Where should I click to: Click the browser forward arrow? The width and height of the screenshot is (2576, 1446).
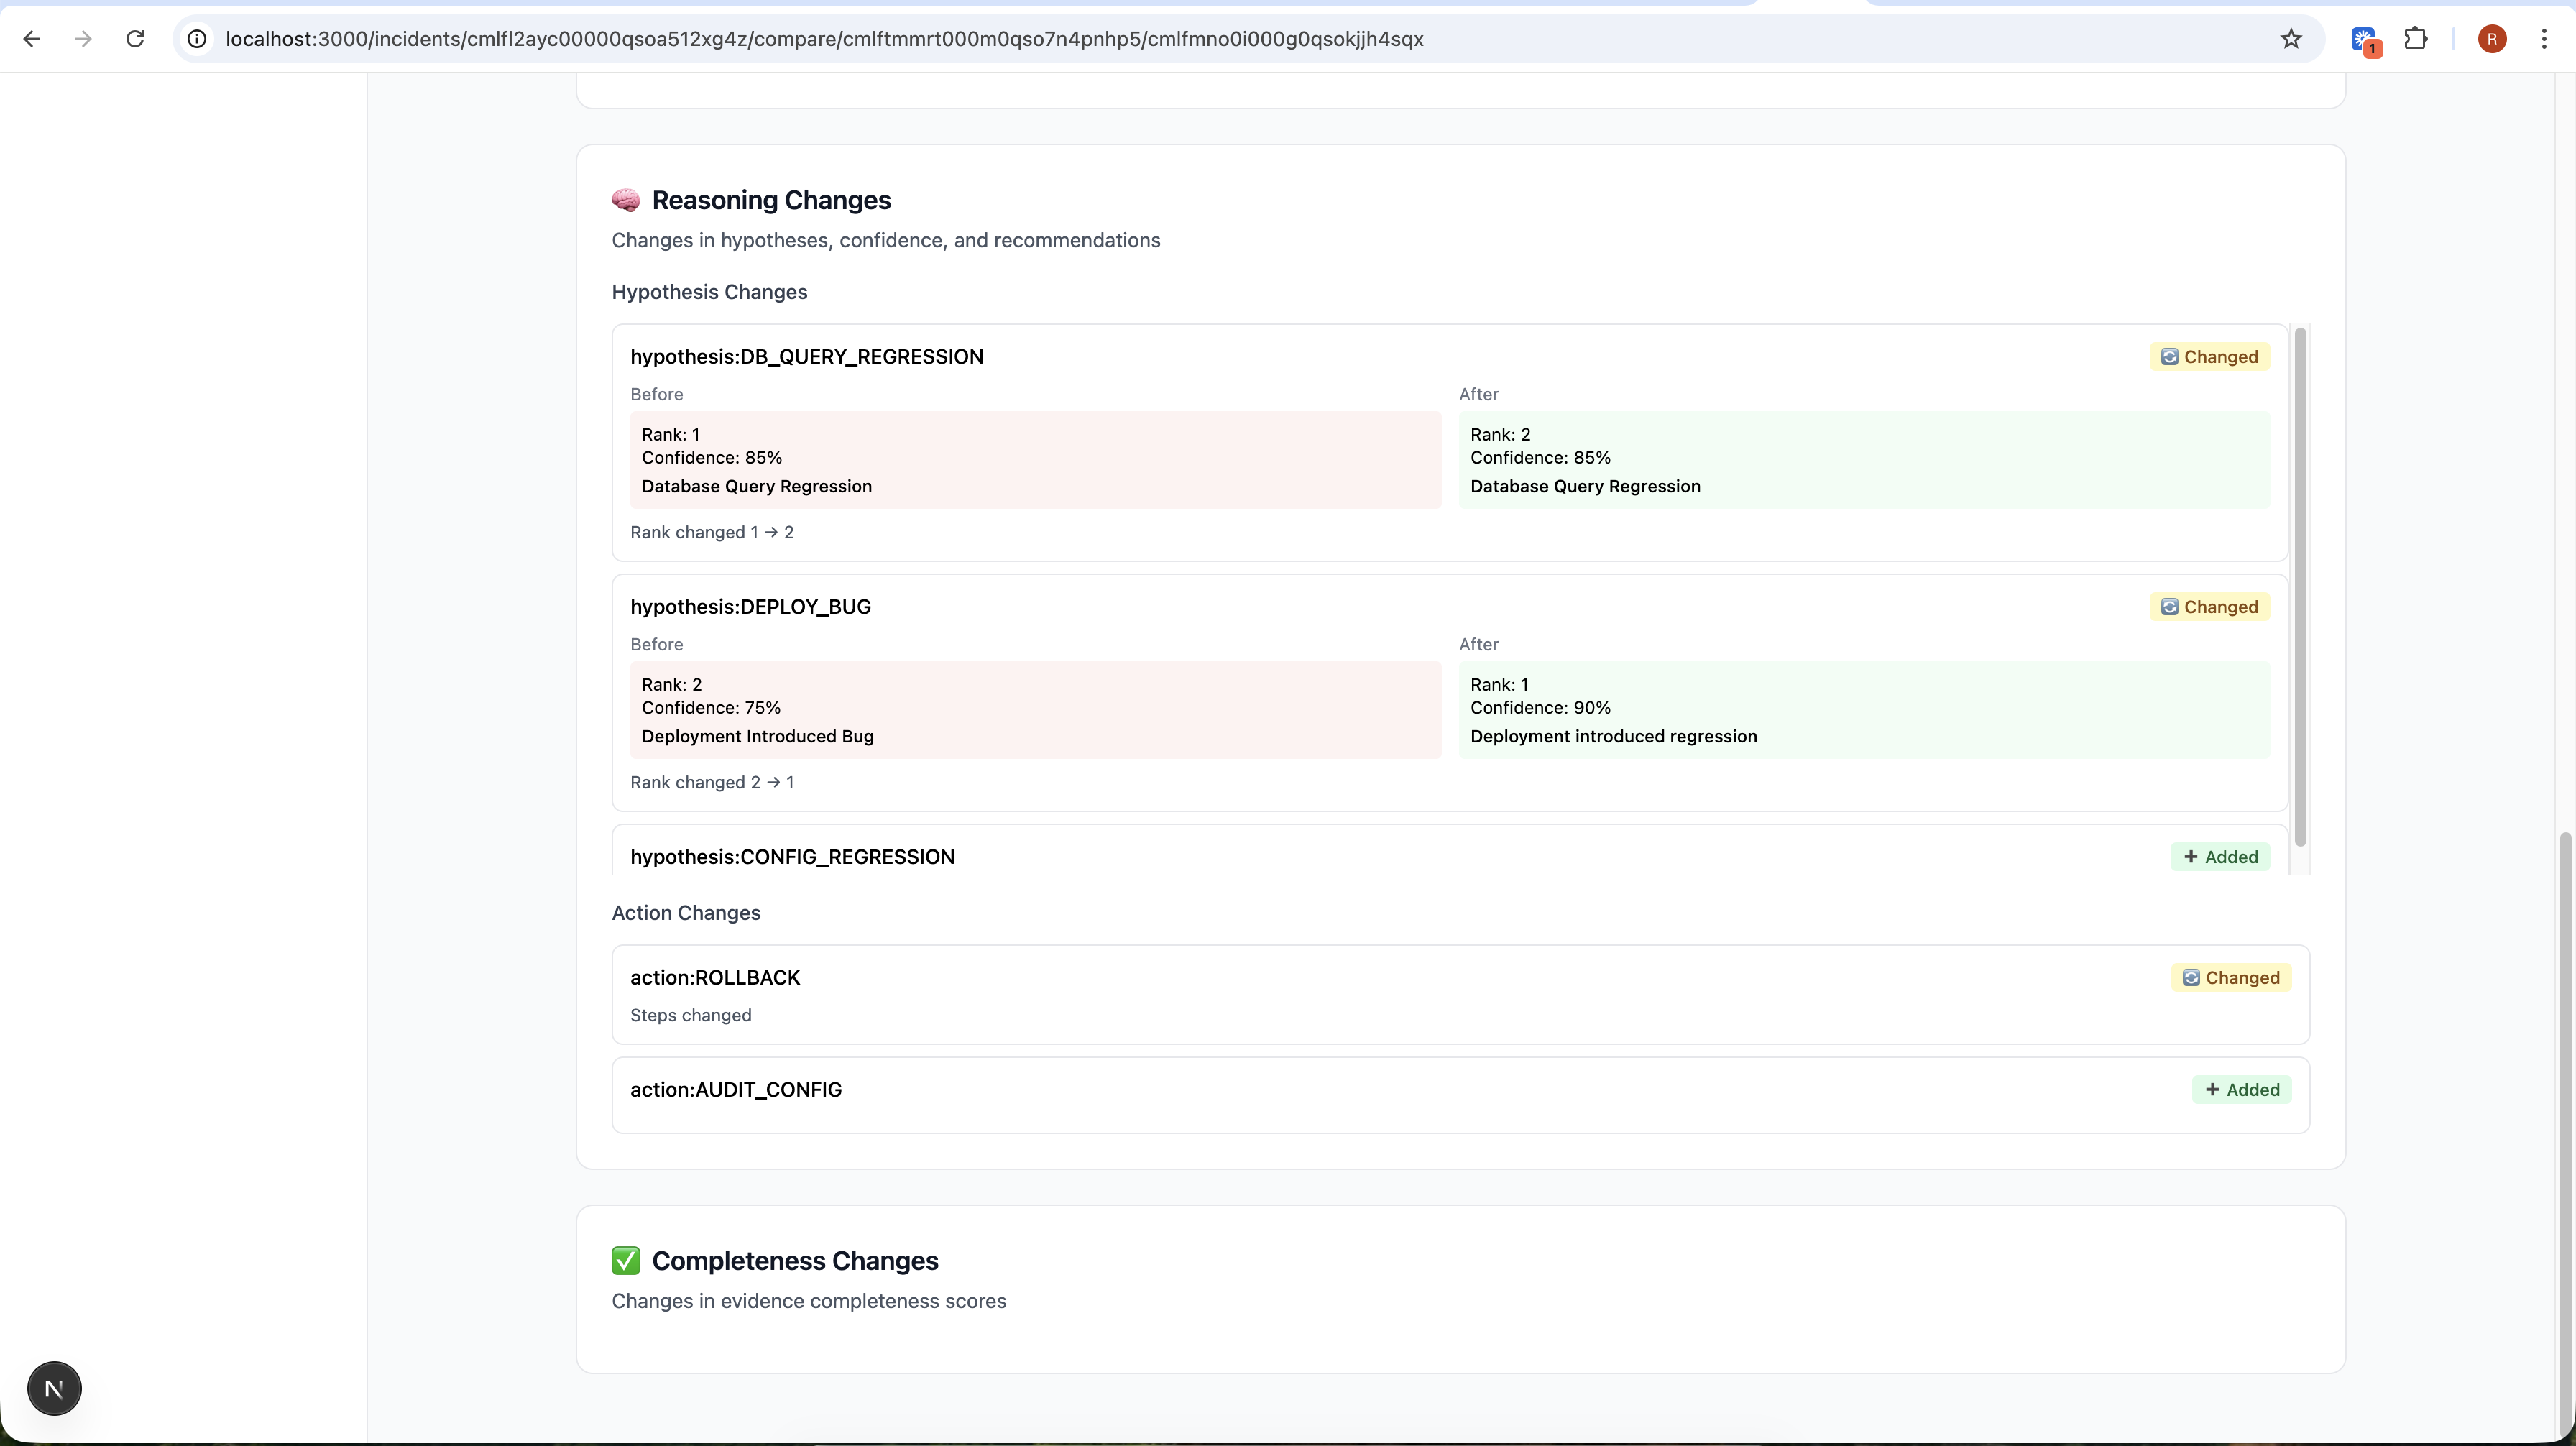coord(84,39)
